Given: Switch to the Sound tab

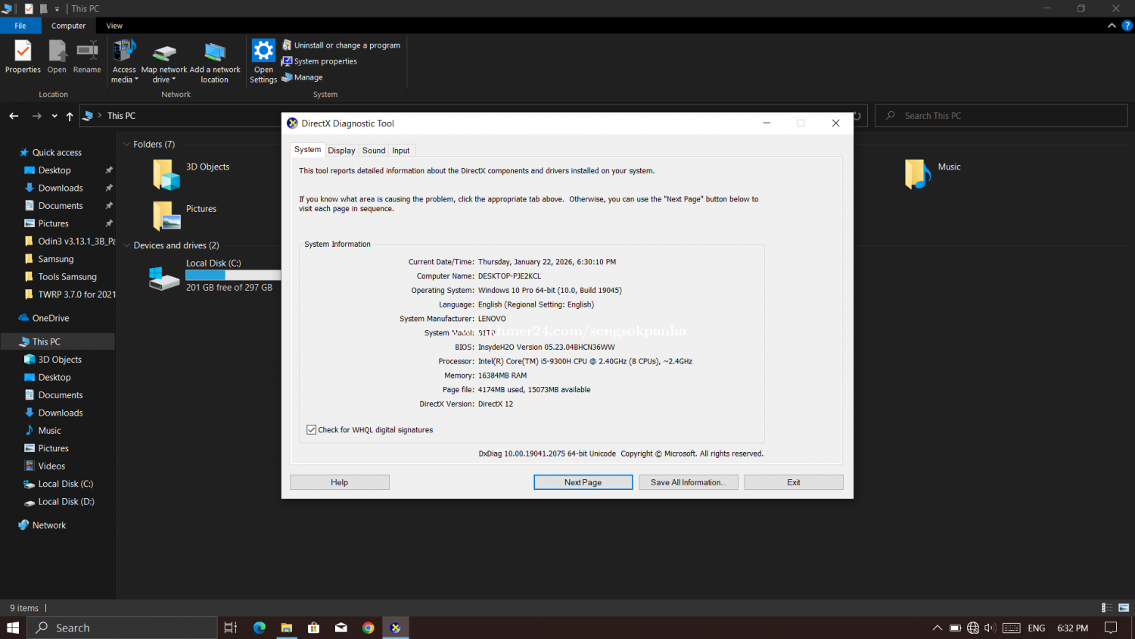Looking at the screenshot, I should click(x=374, y=151).
